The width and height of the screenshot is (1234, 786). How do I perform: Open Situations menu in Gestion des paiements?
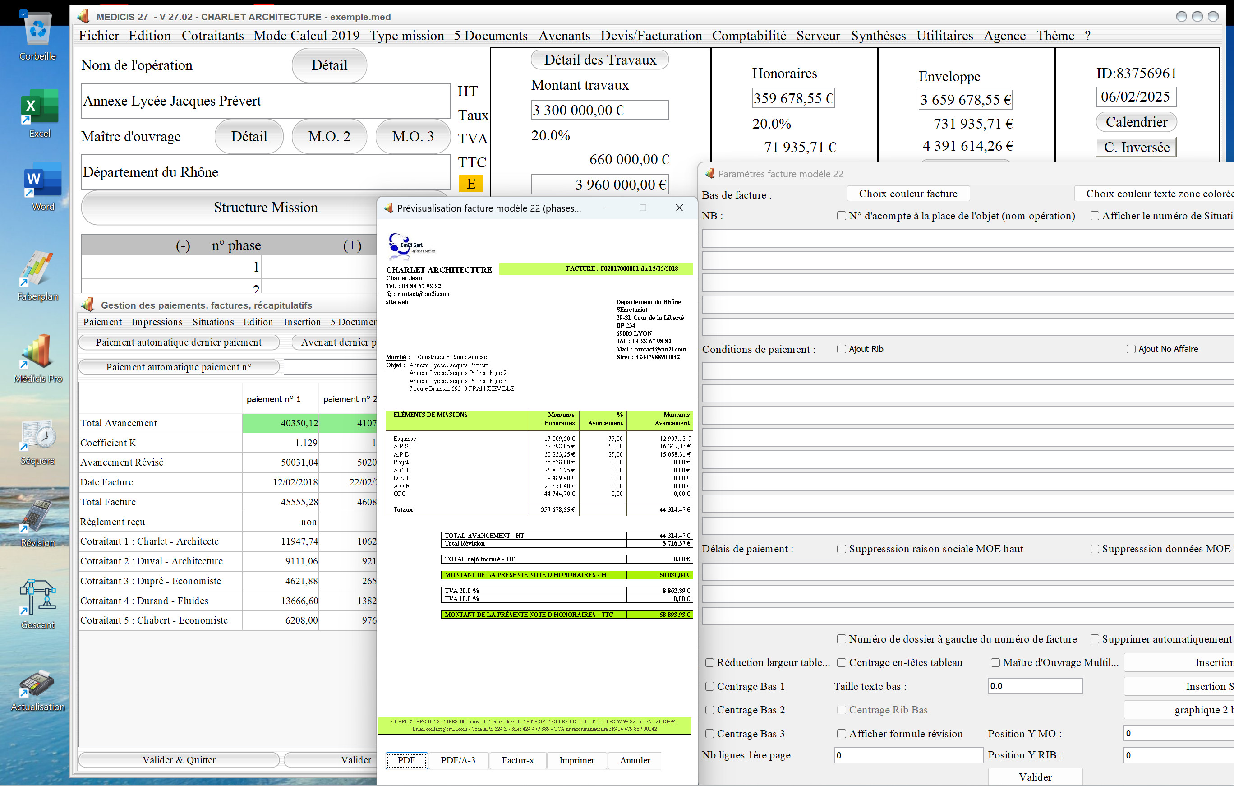[213, 322]
